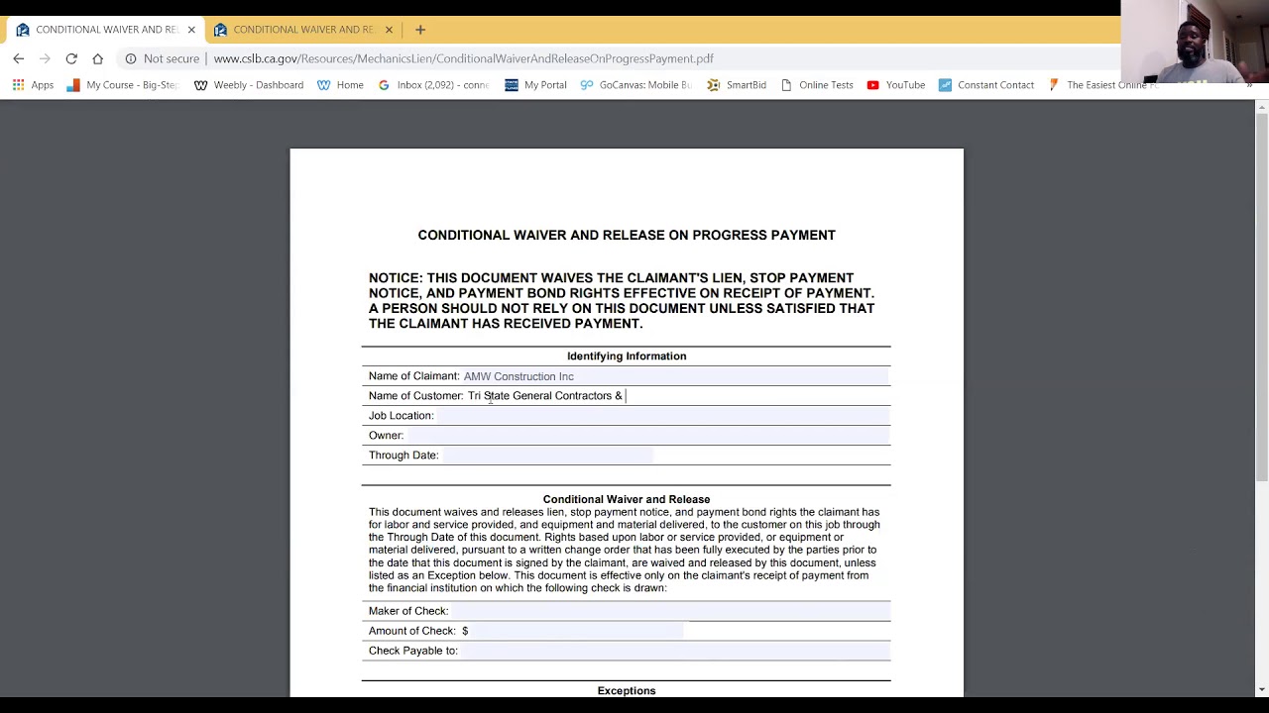View site info next to Not secure

[x=130, y=58]
